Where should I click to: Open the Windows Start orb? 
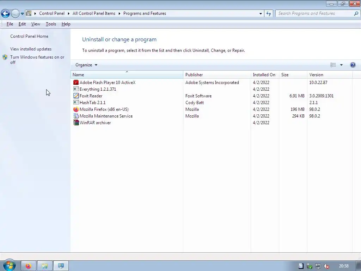pyautogui.click(x=9, y=265)
